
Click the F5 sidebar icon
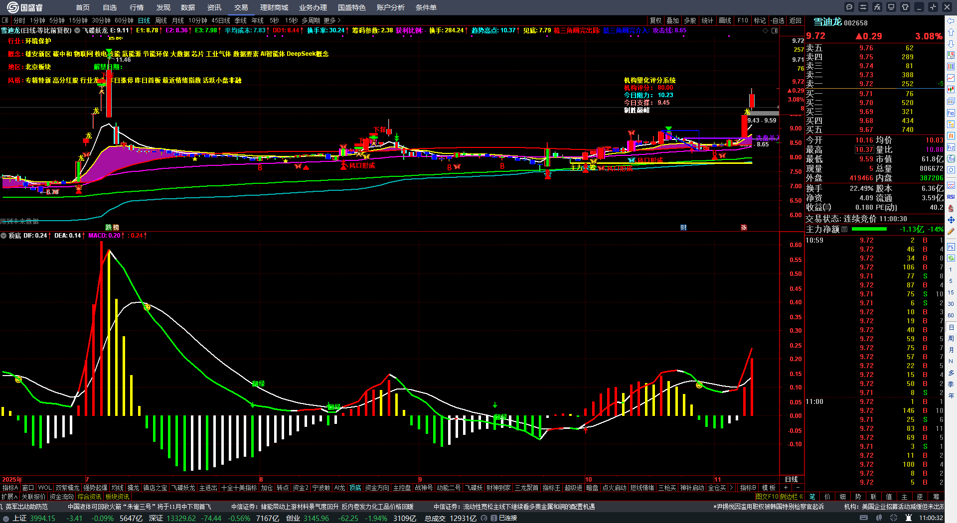(x=951, y=247)
